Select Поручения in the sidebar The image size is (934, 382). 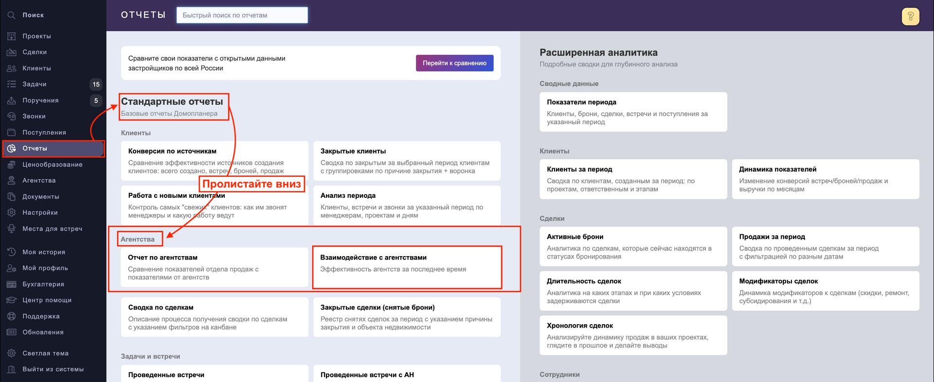coord(53,100)
